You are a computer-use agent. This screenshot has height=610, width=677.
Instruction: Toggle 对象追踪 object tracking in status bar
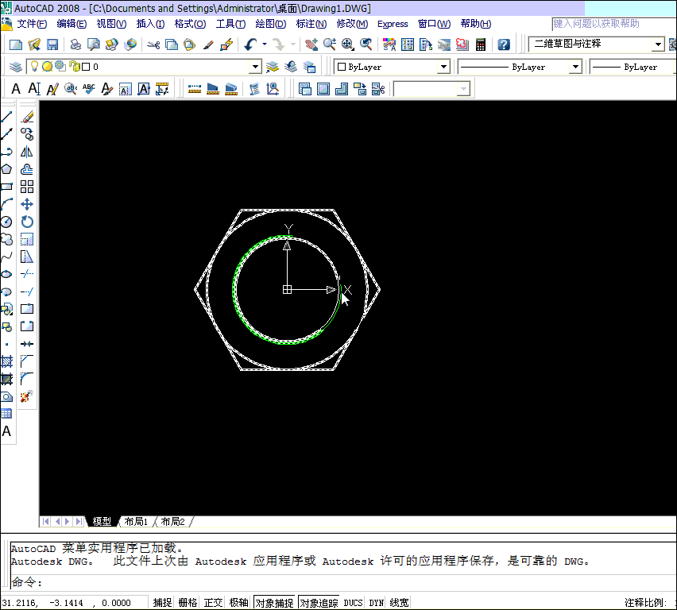[319, 603]
